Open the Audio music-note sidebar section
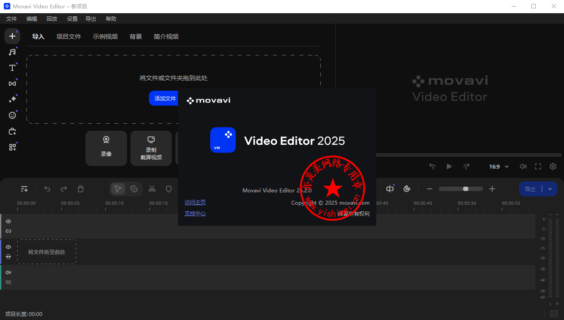 coord(12,52)
